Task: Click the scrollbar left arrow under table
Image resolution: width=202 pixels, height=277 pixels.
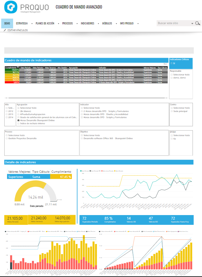Action: [x=6, y=98]
